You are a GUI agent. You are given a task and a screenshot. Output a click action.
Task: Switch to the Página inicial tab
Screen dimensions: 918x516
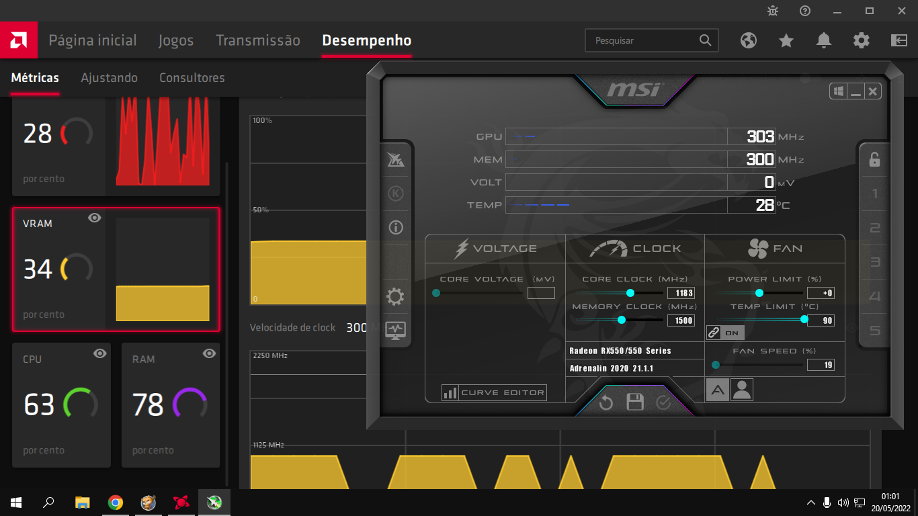click(93, 40)
